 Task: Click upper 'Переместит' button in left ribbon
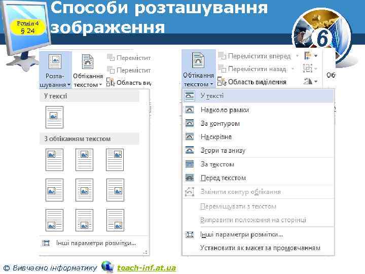129,58
